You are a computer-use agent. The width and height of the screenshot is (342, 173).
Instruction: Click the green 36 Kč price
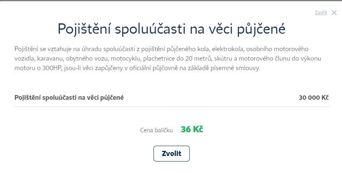click(x=192, y=129)
